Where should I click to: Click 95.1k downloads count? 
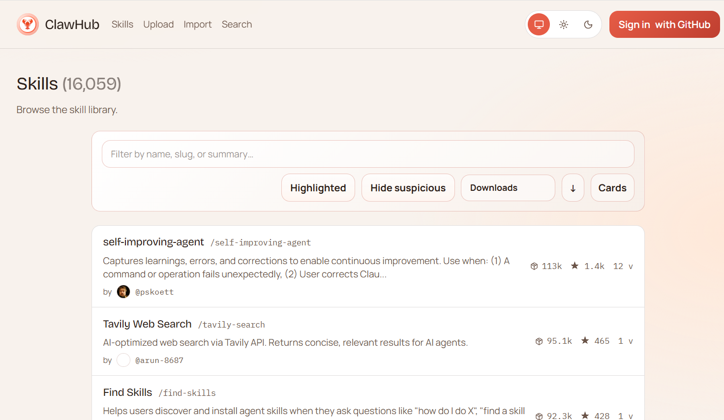[560, 341]
